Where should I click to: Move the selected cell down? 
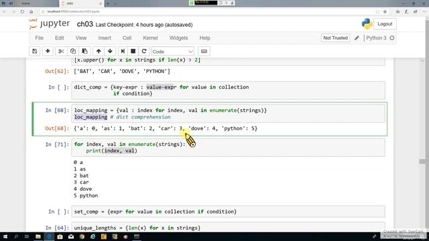[110, 52]
